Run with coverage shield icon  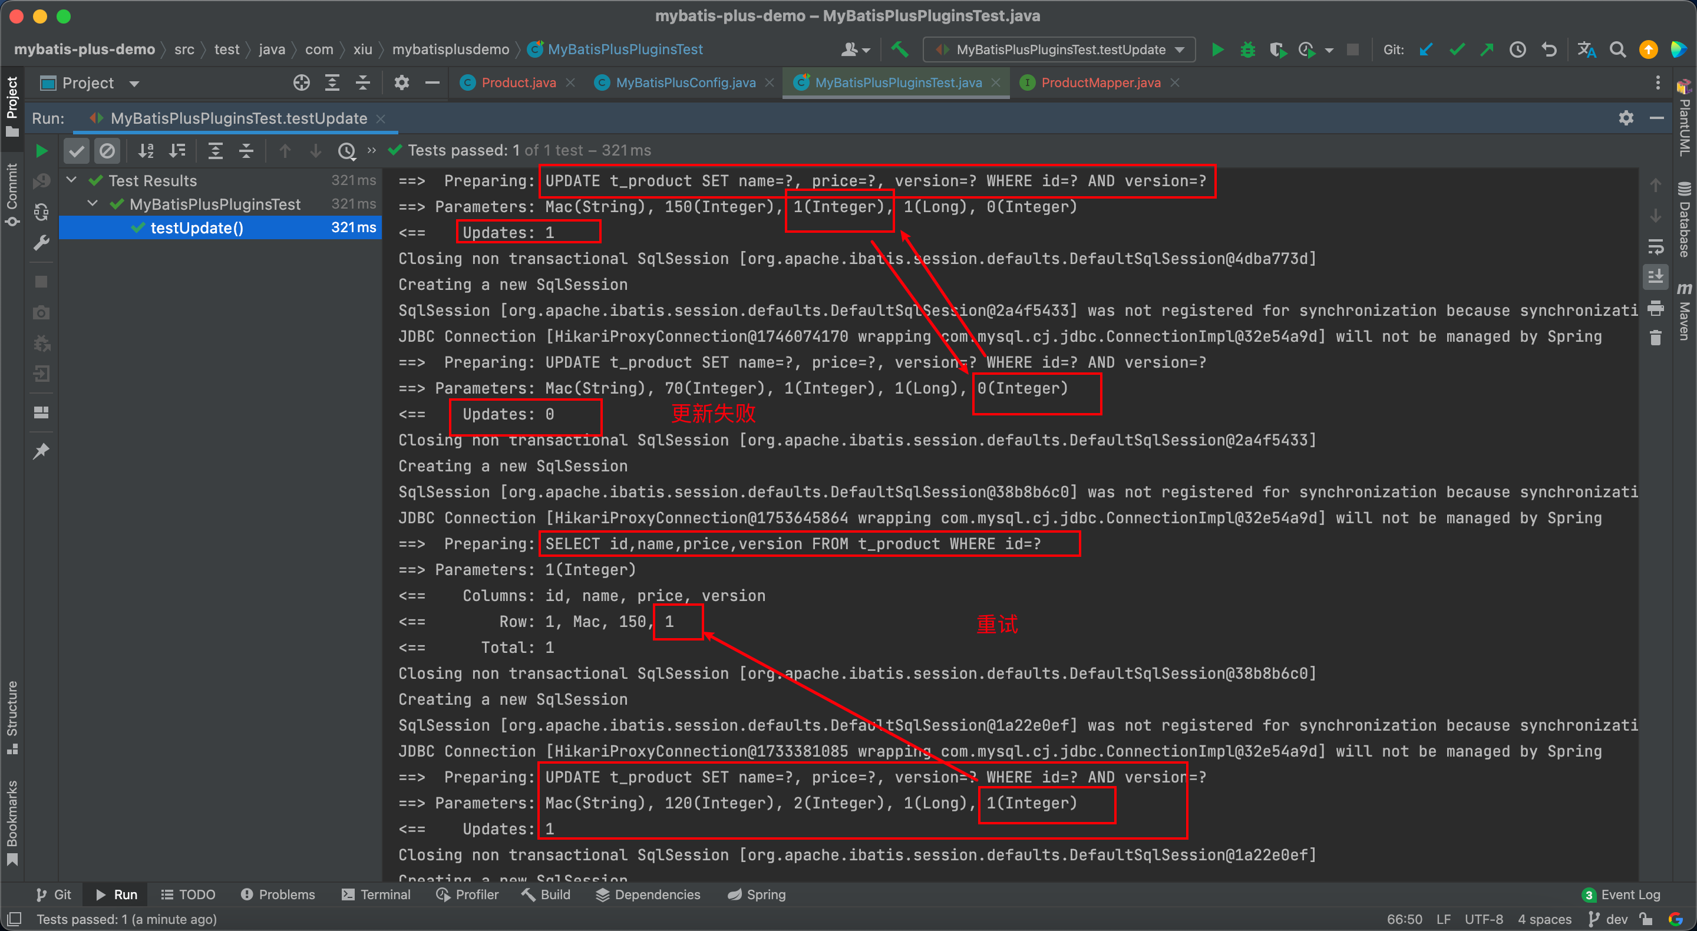click(x=1278, y=49)
